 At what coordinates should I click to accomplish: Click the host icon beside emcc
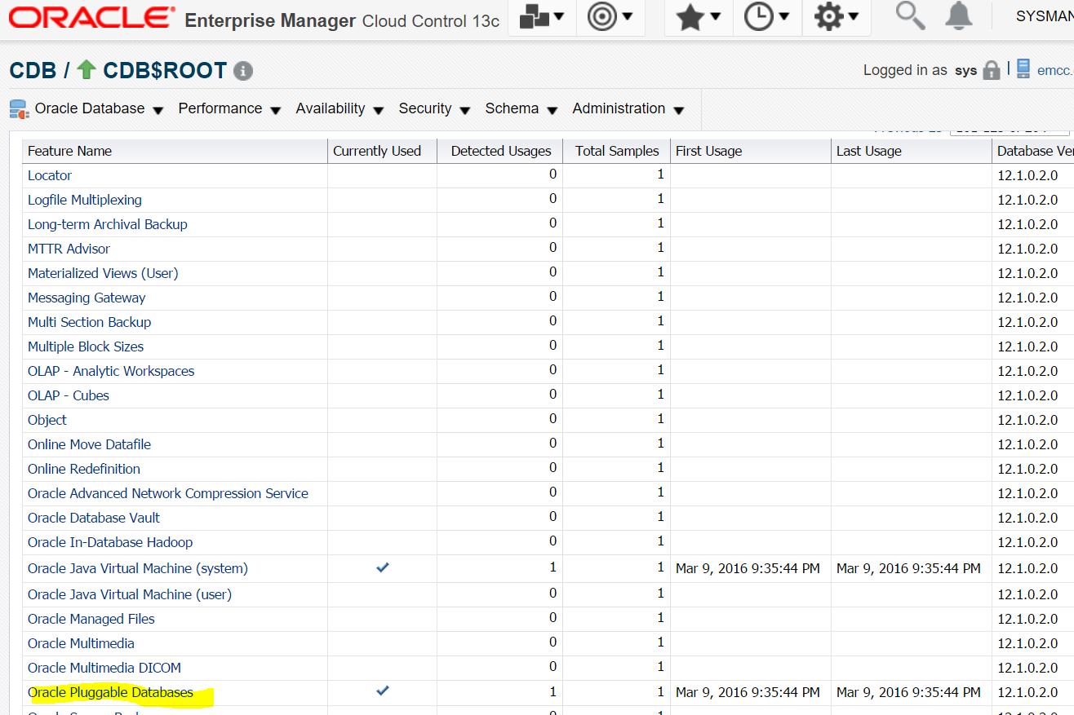tap(1023, 69)
